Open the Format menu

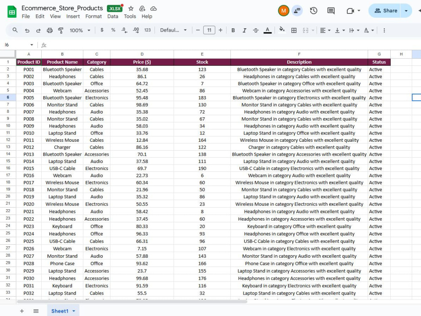point(93,16)
